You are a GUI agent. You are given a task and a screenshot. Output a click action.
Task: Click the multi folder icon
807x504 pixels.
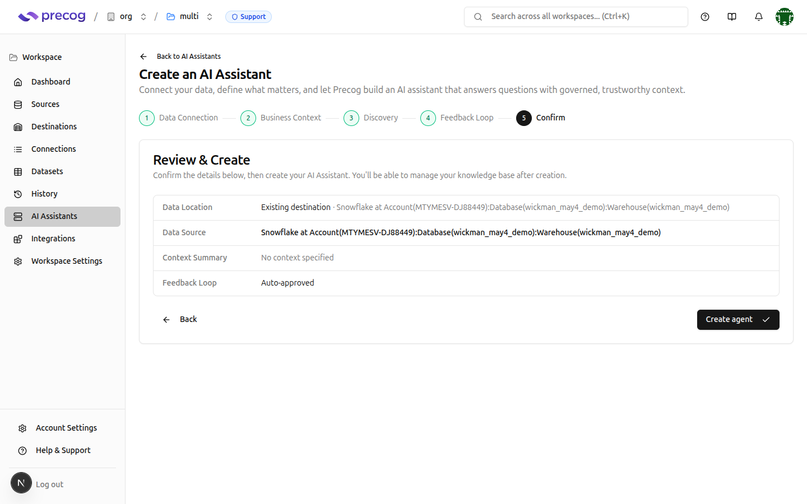171,17
